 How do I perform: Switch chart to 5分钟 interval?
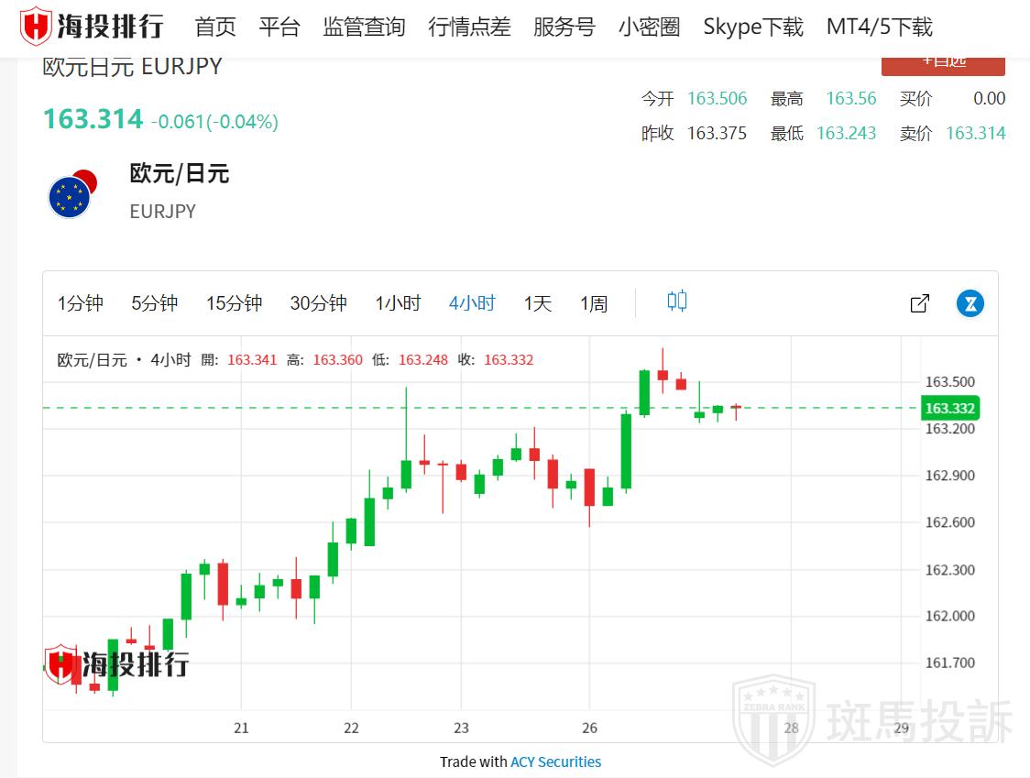click(154, 303)
